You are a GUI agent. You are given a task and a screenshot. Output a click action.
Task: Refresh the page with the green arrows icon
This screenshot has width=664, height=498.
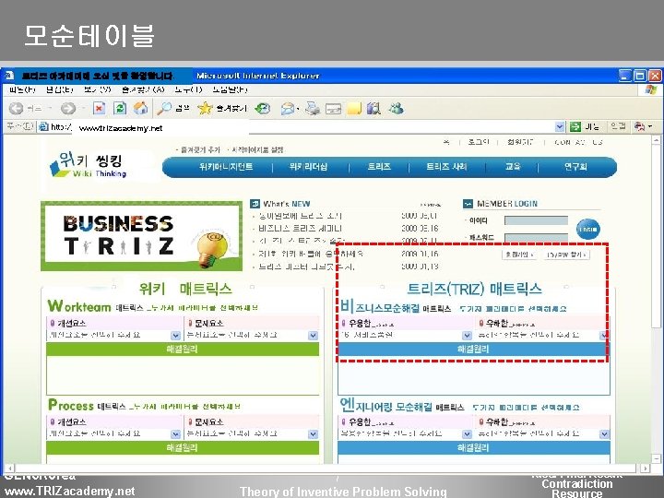(x=120, y=109)
